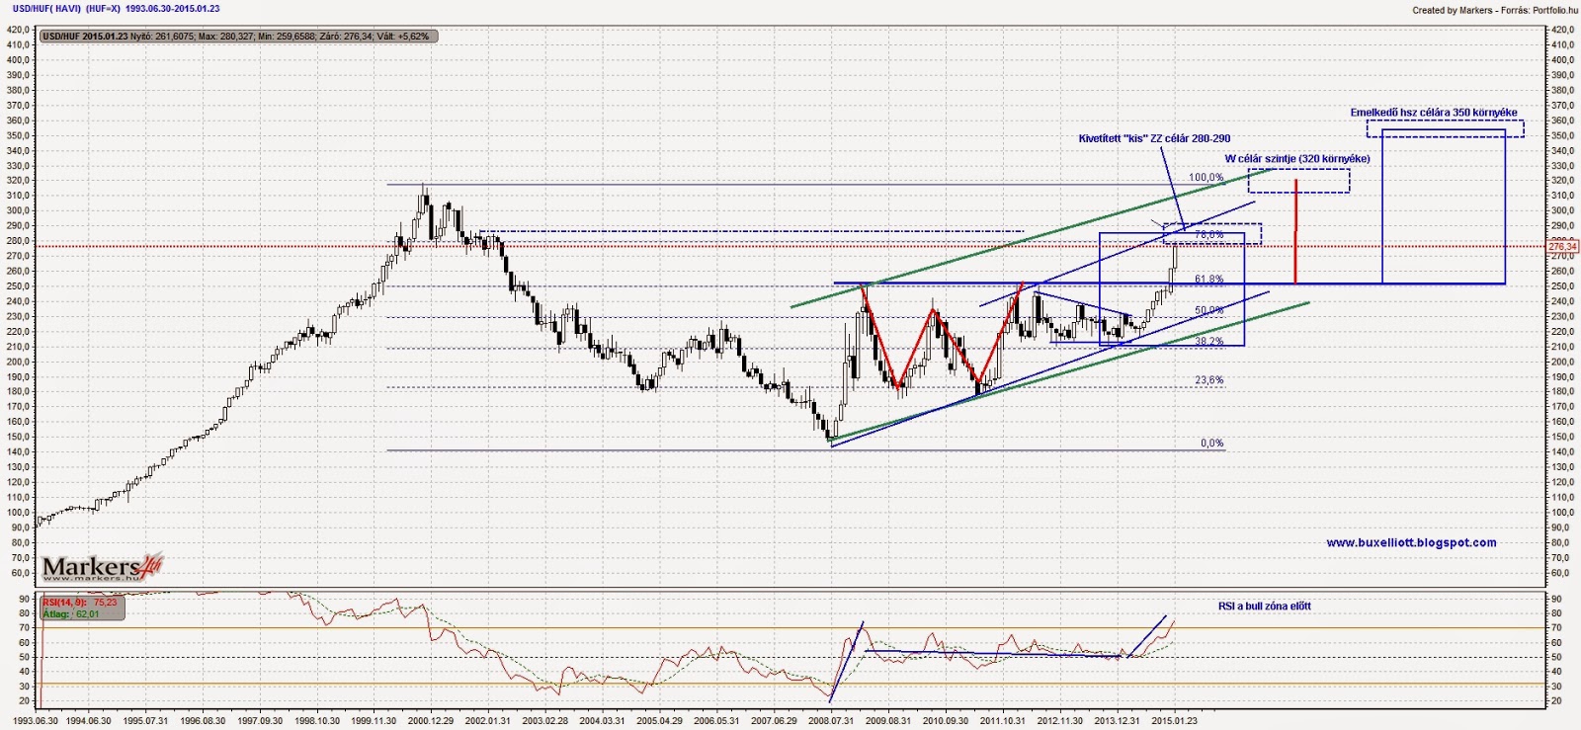Image resolution: width=1581 pixels, height=730 pixels.
Task: Click the 'Emelkedő hsz célára 350 környéke' annotation
Action: click(1434, 113)
